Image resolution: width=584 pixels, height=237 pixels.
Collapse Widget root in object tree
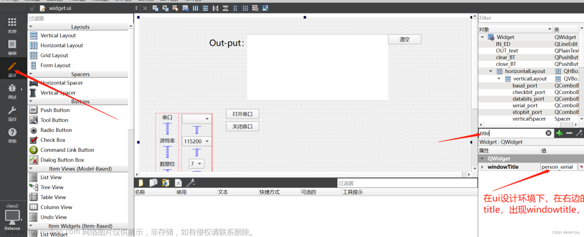point(482,37)
